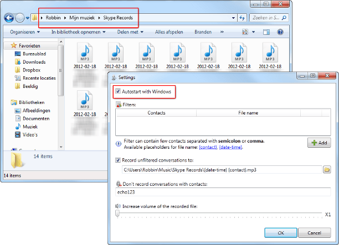This screenshot has width=339, height=245.
Task: Open Video's library
Action: point(30,135)
